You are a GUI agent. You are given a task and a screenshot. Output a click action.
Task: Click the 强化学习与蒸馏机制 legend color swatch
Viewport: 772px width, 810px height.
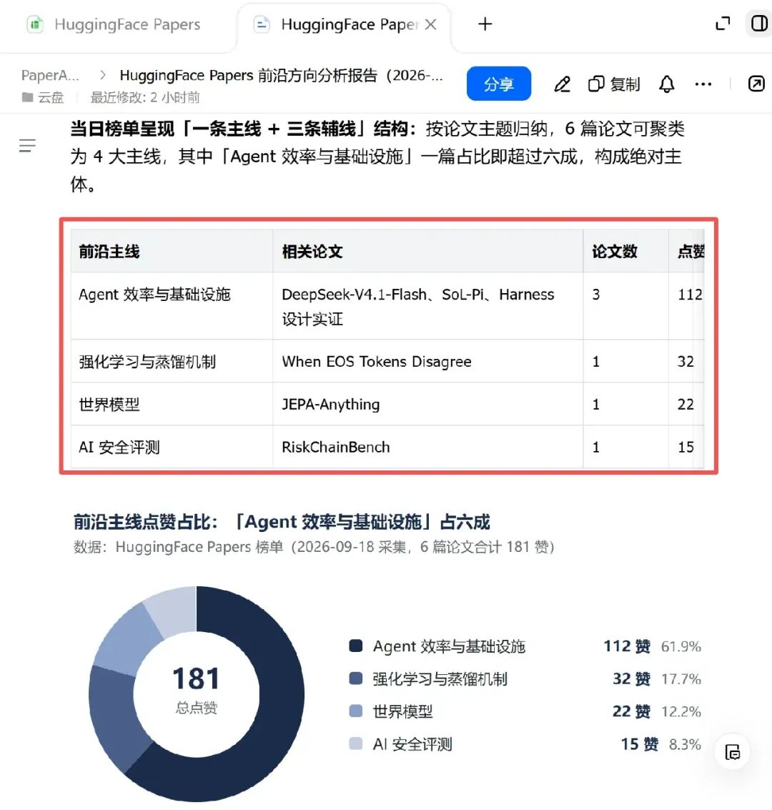(356, 678)
